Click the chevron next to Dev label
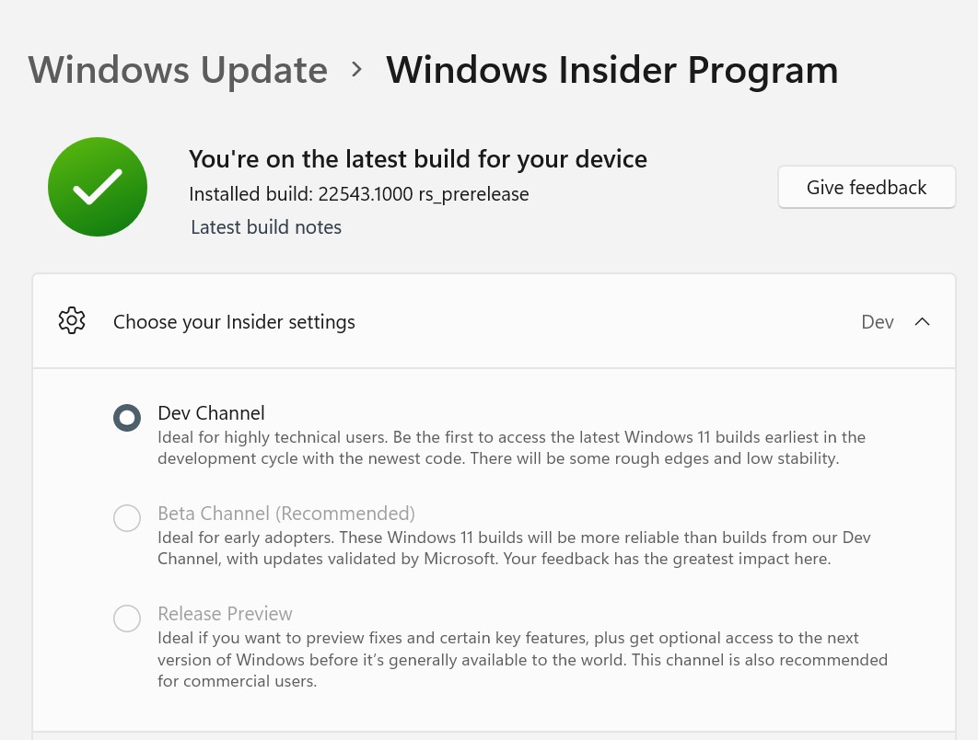 pos(922,321)
